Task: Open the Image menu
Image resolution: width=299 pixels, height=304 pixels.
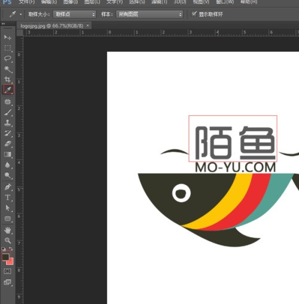Action: point(71,2)
